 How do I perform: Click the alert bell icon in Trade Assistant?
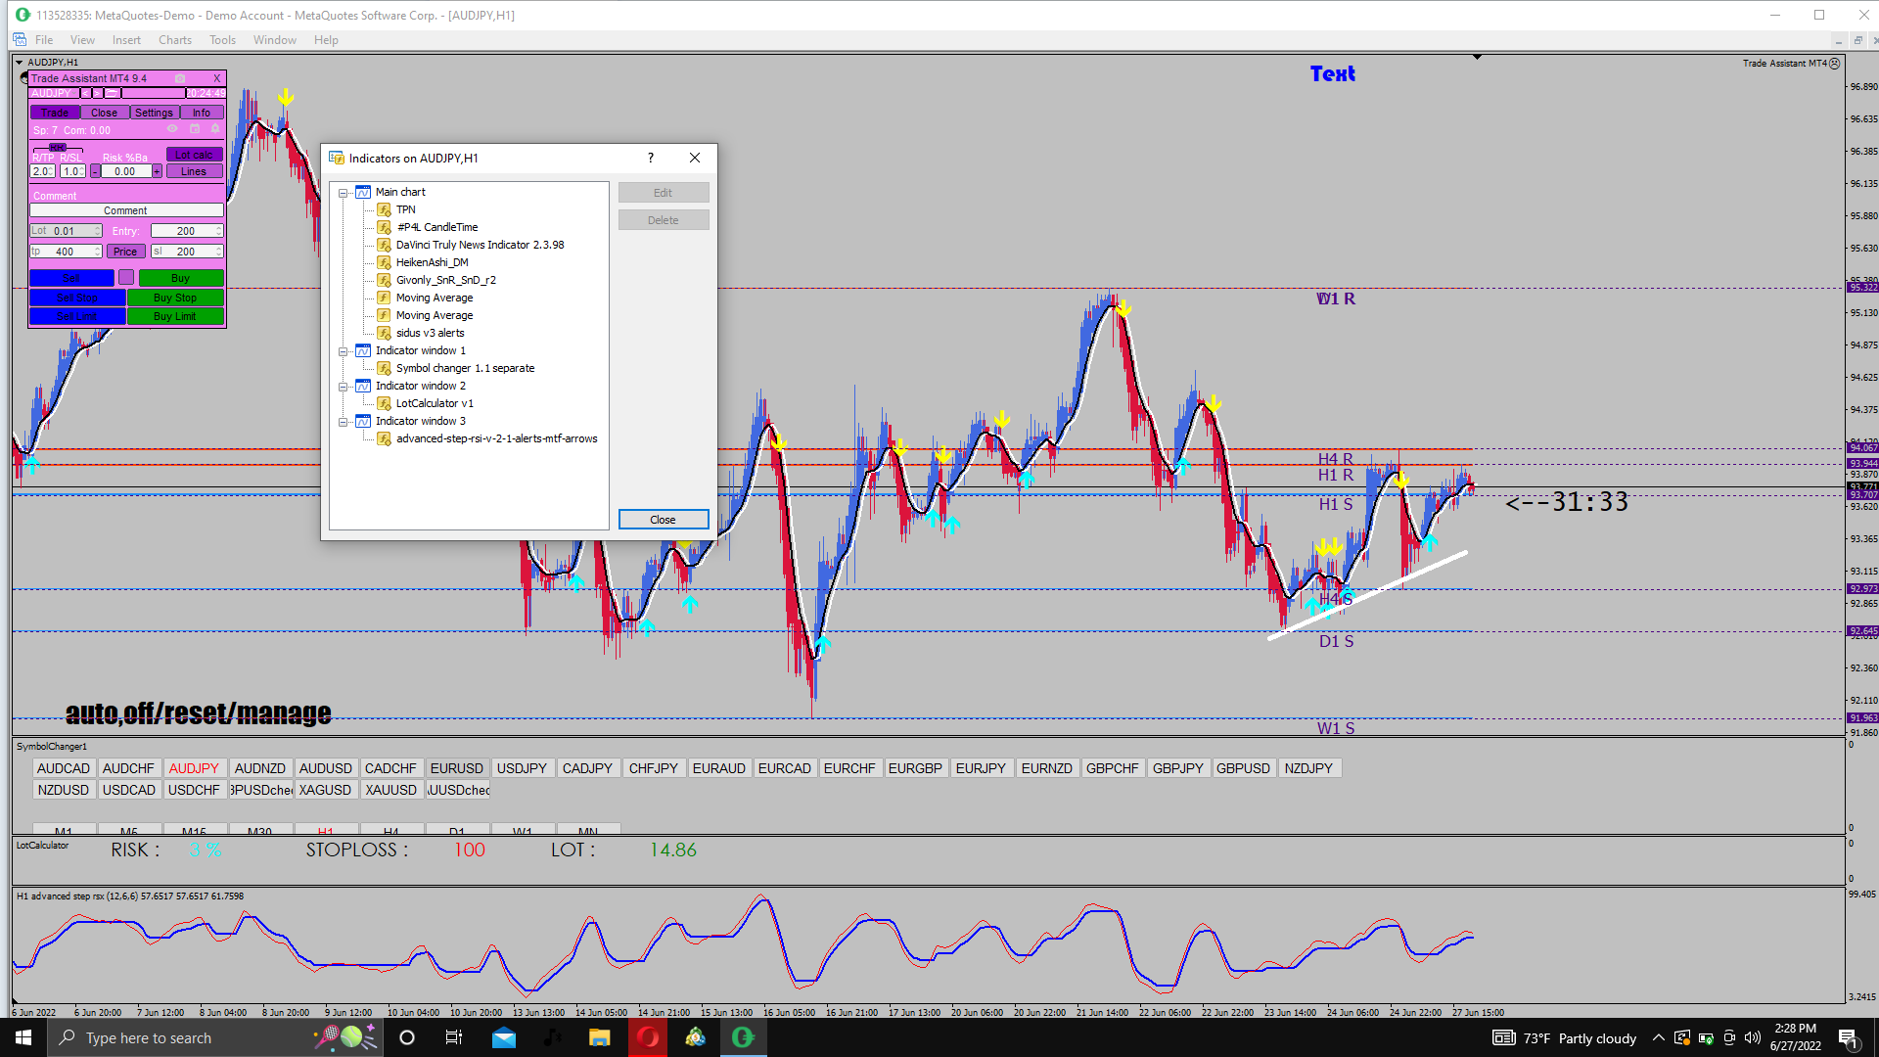(x=215, y=128)
